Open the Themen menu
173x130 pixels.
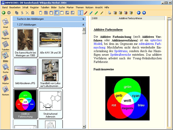click(x=80, y=8)
